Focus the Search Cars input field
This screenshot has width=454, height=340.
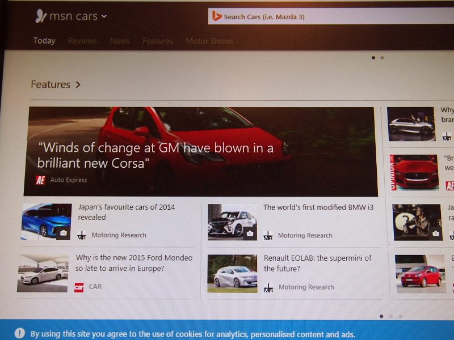[x=331, y=16]
